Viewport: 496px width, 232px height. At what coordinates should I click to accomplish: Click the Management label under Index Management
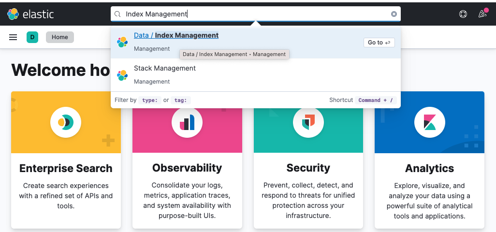tap(152, 49)
